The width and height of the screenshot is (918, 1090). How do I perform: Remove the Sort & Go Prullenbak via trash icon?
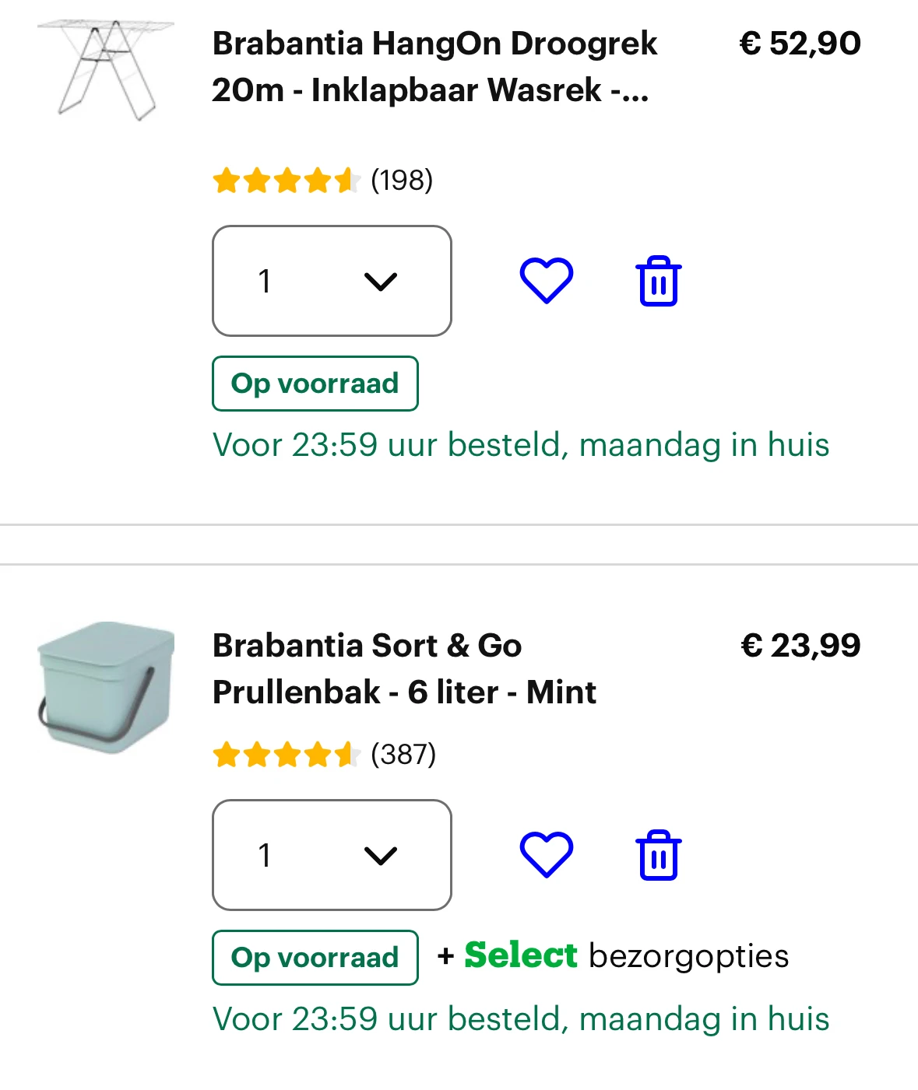pos(659,855)
